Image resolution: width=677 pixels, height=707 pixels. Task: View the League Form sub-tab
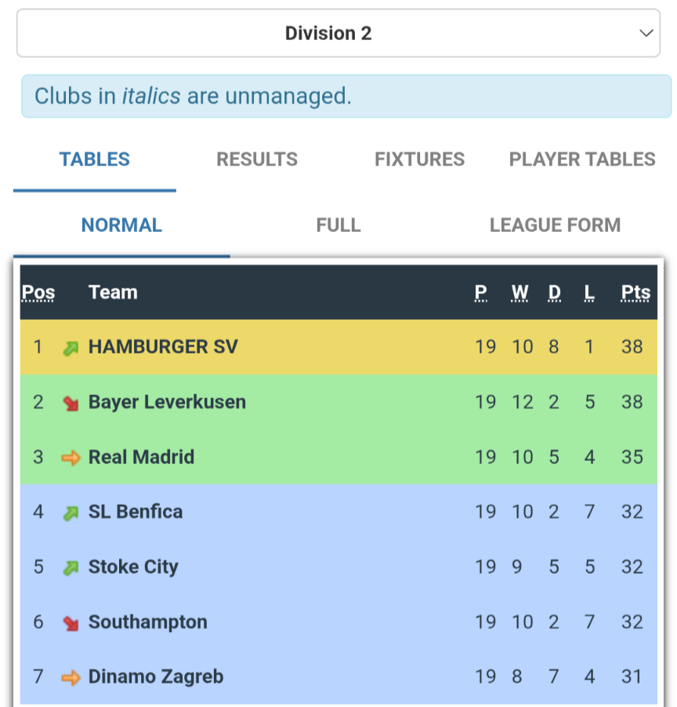pyautogui.click(x=555, y=225)
